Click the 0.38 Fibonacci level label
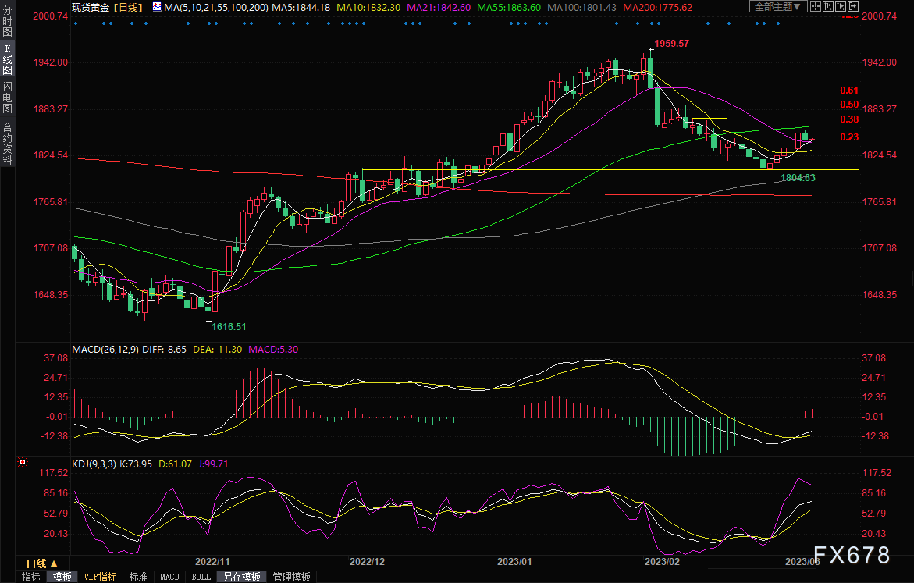The height and width of the screenshot is (583, 914). 849,119
